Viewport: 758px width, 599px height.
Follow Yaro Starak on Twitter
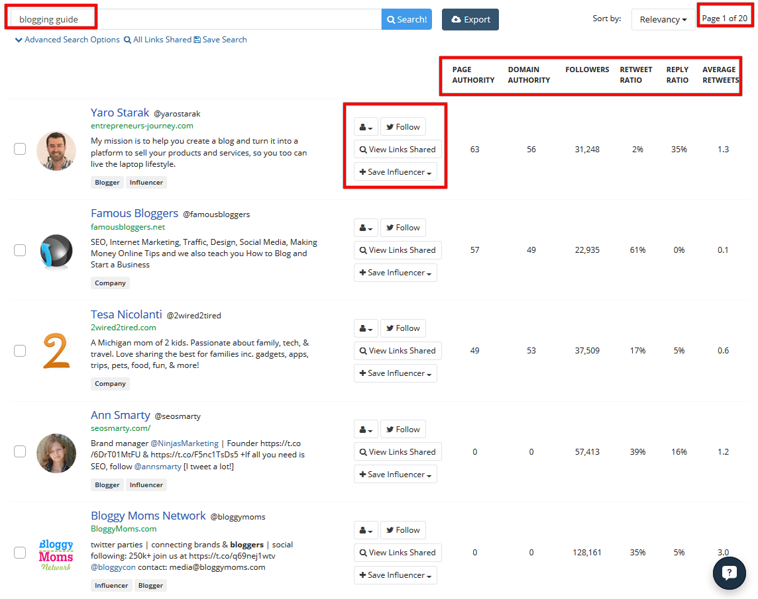click(403, 127)
